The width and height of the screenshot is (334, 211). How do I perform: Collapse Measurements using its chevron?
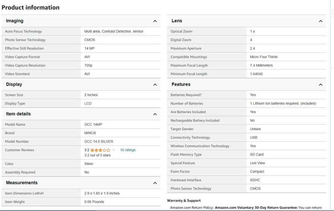click(x=155, y=183)
